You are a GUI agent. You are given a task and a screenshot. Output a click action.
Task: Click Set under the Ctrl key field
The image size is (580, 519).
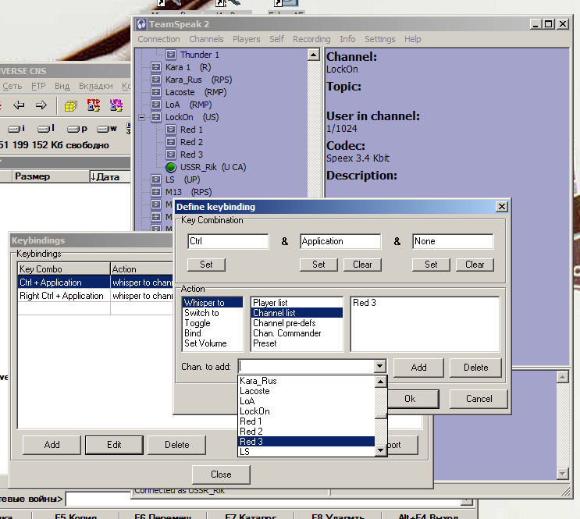tap(206, 265)
